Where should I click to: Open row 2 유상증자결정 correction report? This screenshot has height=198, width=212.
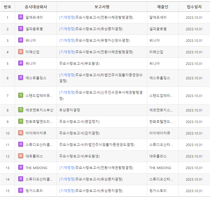pos(91,29)
